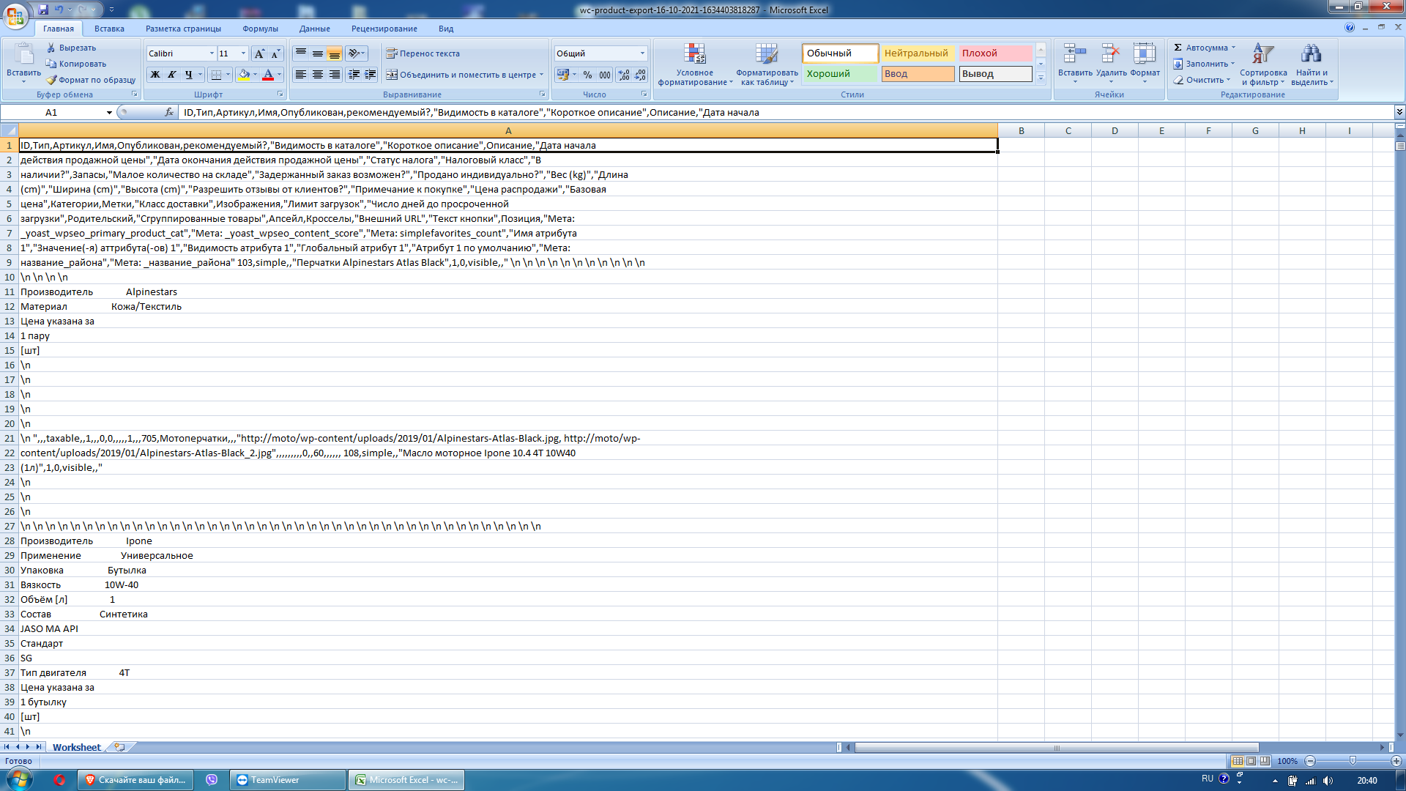The height and width of the screenshot is (791, 1406).
Task: Click the Cut (Вырезать) scissors icon
Action: pyautogui.click(x=51, y=48)
